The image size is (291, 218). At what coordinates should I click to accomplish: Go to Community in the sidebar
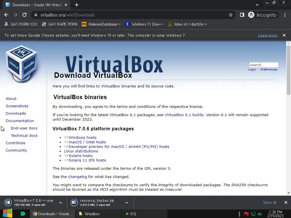[x=16, y=150]
